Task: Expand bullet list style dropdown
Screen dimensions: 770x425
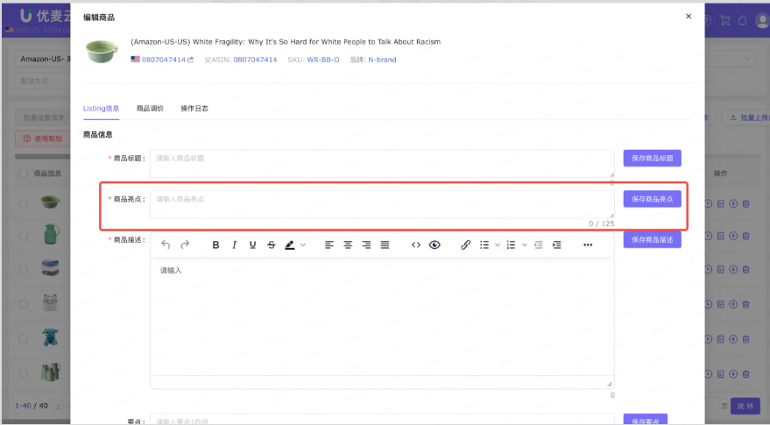Action: point(498,244)
